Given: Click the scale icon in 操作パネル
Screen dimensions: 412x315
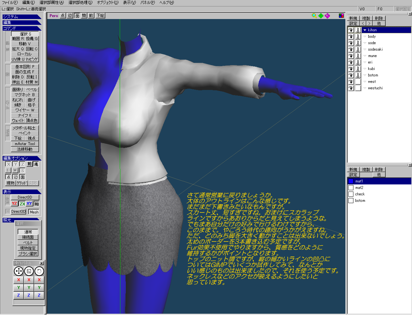Looking at the screenshot, I should pos(29,271).
